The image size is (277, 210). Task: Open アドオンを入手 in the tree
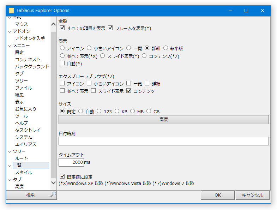30,38
